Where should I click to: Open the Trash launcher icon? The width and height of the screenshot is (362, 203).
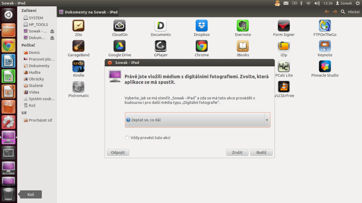click(8, 194)
